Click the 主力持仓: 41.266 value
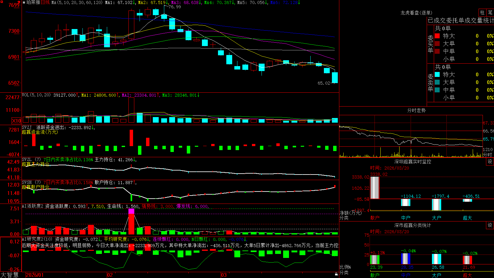The image size is (494, 278). [114, 160]
